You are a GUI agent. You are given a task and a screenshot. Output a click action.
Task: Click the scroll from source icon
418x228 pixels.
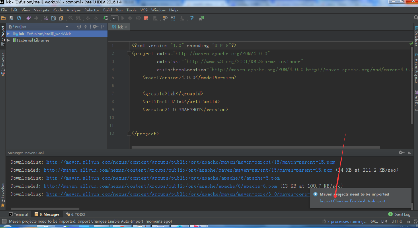tap(79, 27)
